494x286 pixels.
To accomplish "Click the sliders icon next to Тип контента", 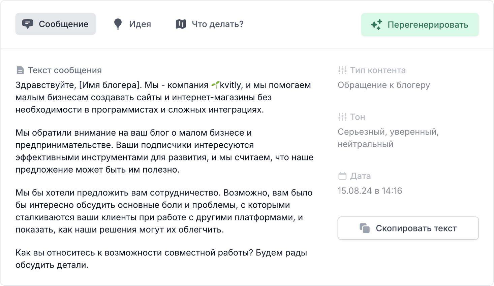I will point(342,70).
